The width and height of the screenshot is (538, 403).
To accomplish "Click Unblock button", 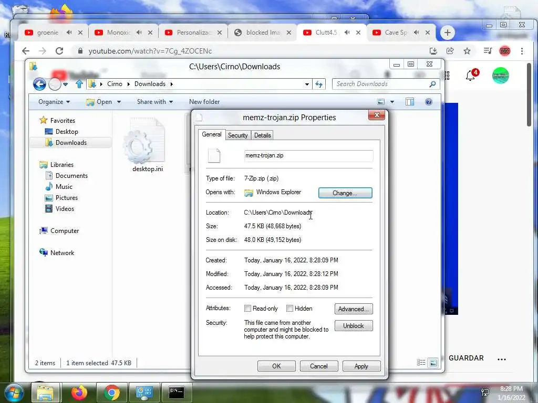I will click(x=354, y=325).
